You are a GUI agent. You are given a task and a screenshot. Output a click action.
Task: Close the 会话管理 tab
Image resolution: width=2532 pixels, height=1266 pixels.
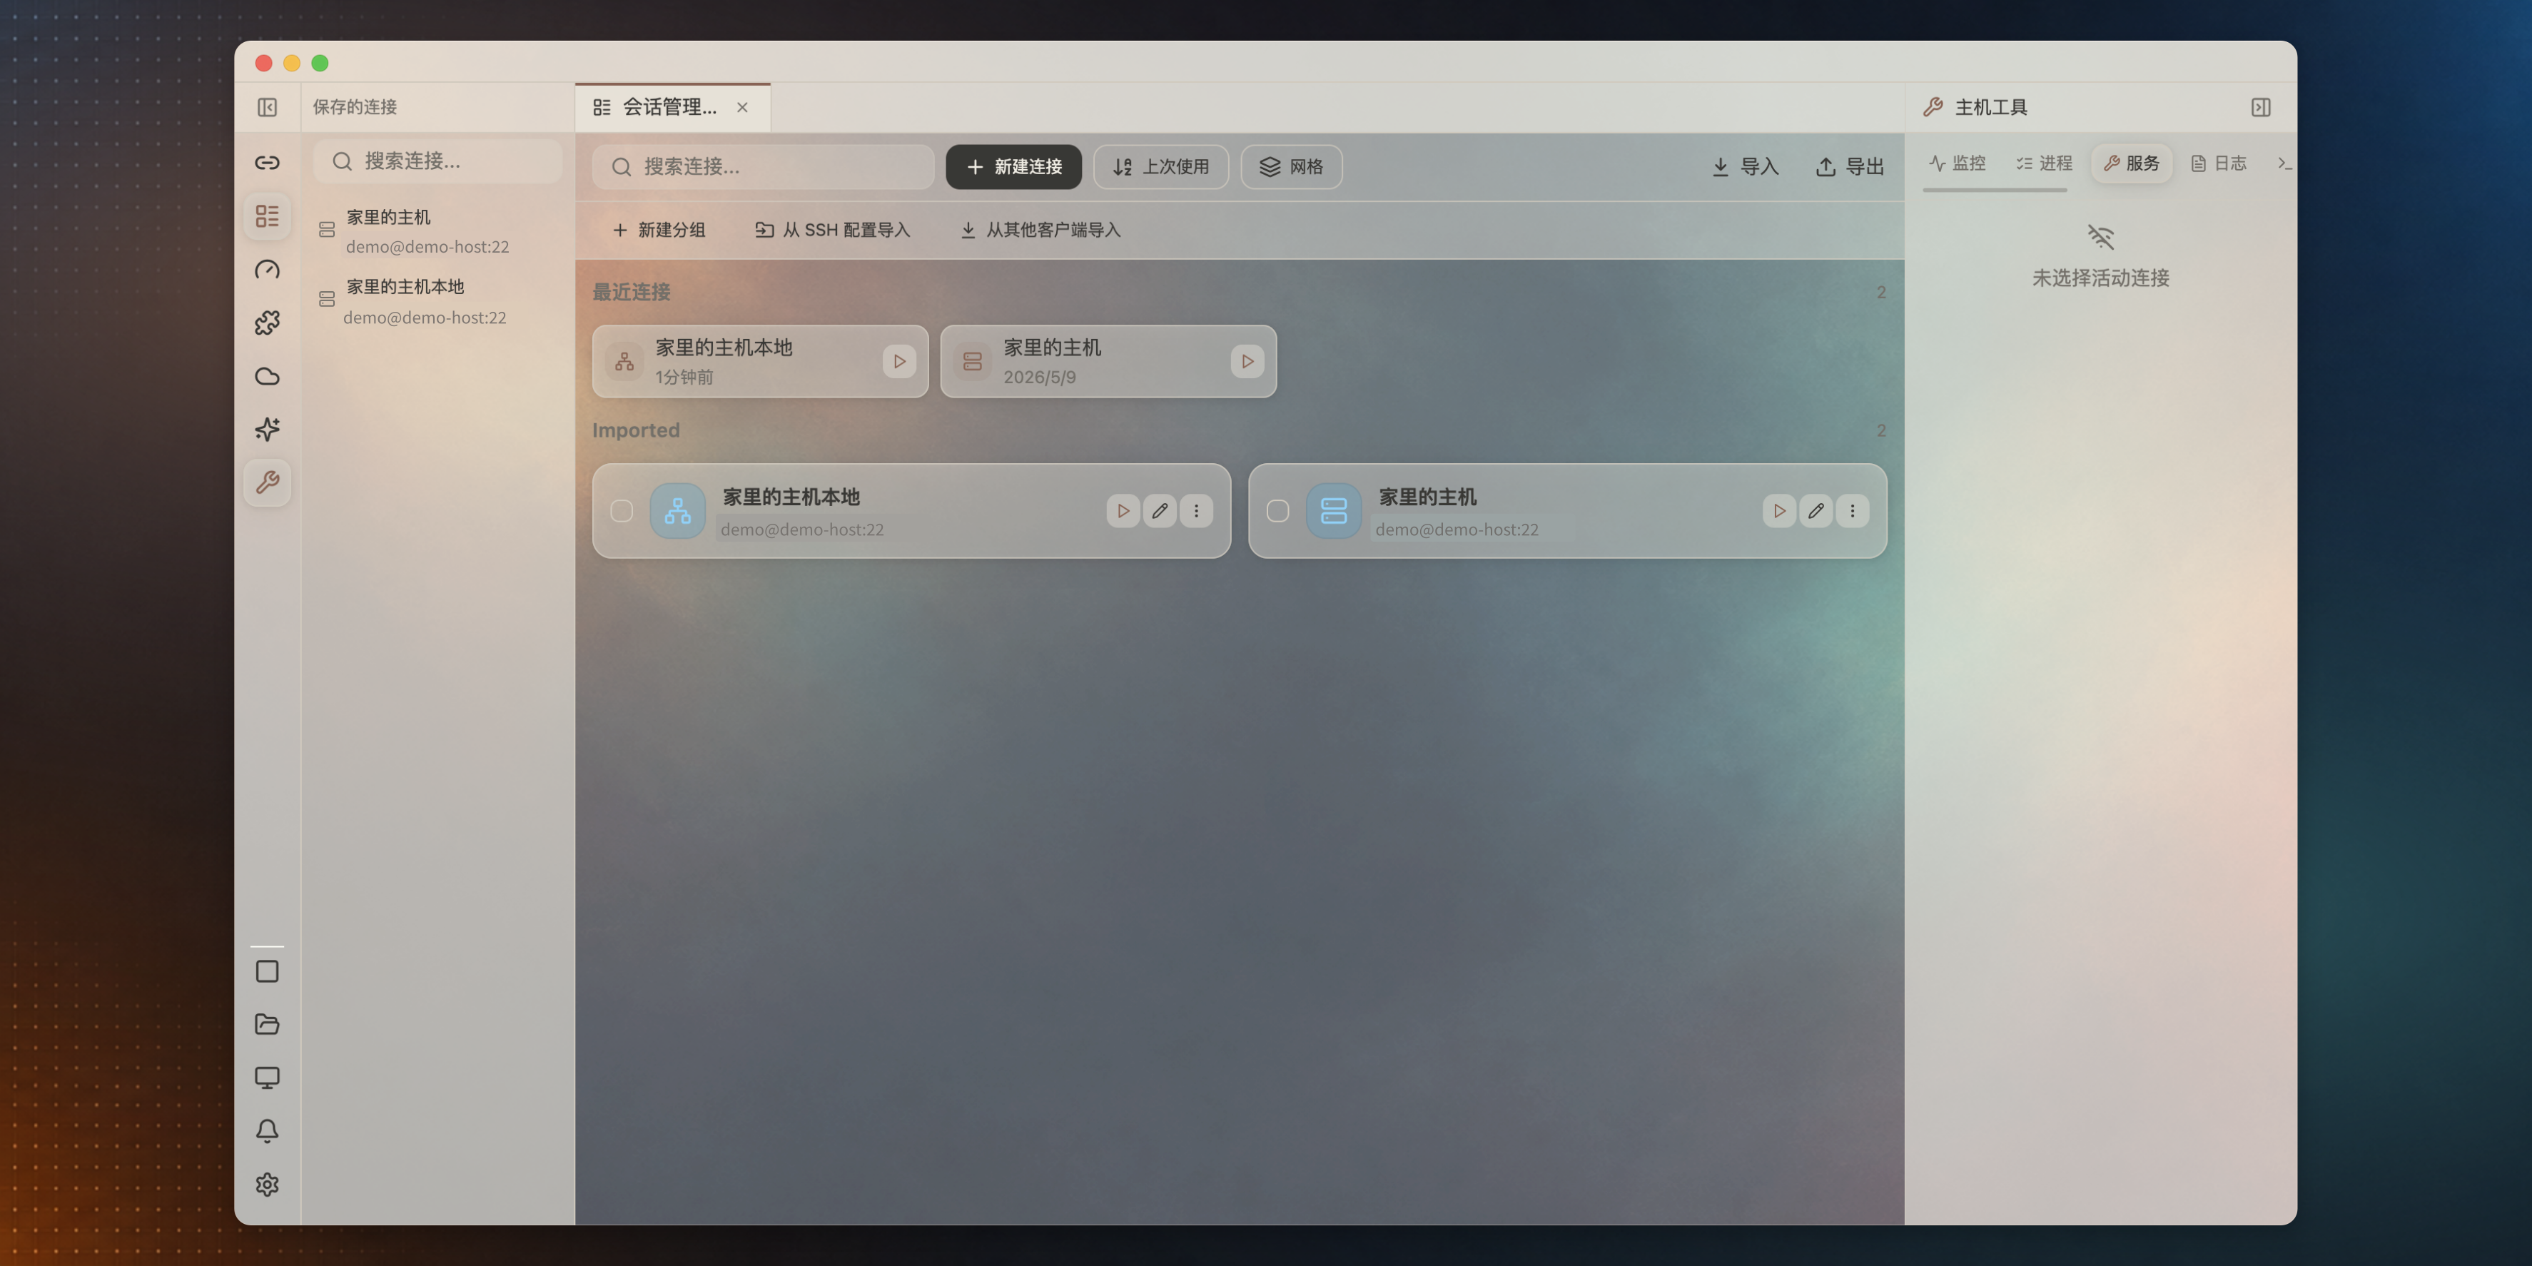742,107
